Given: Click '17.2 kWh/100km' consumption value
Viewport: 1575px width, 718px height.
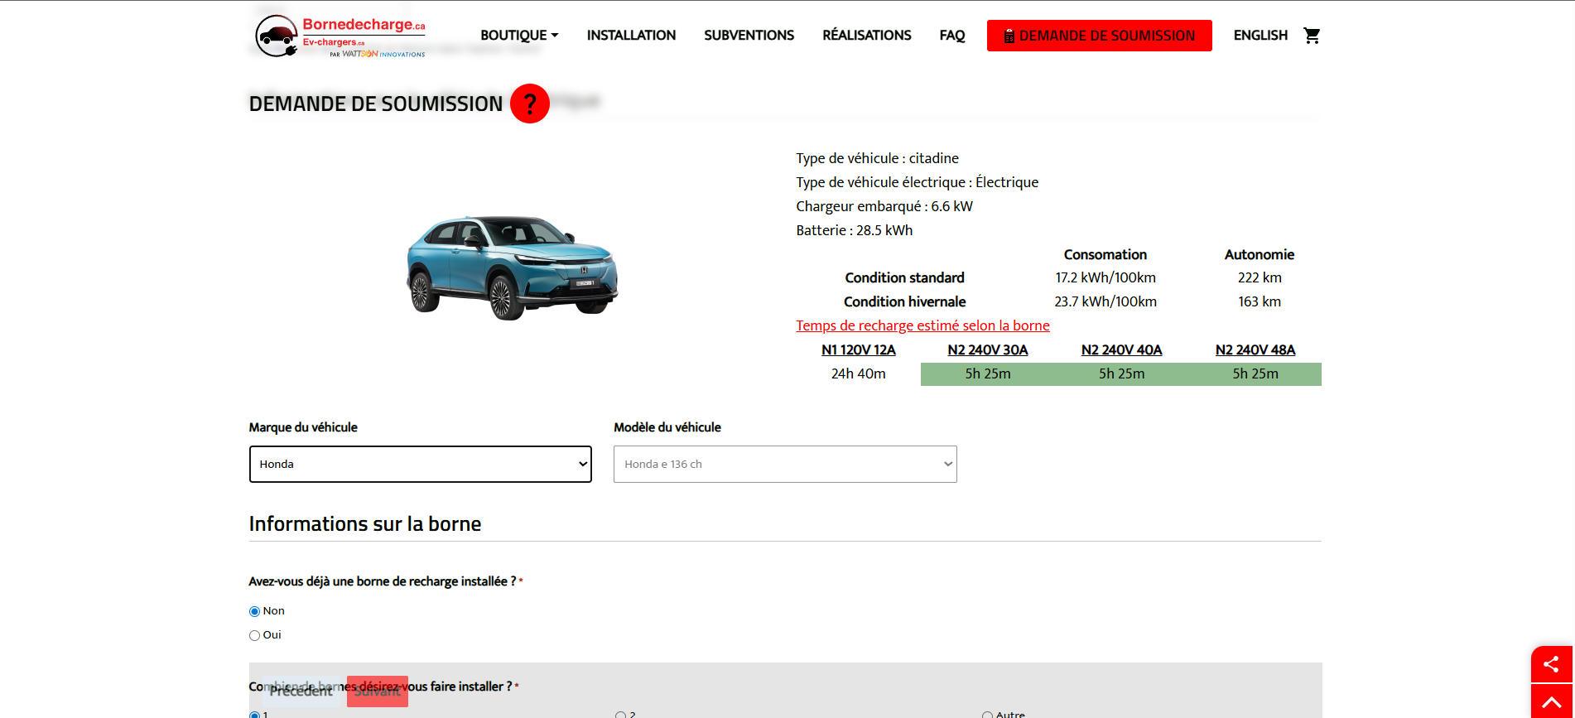Looking at the screenshot, I should [x=1105, y=277].
